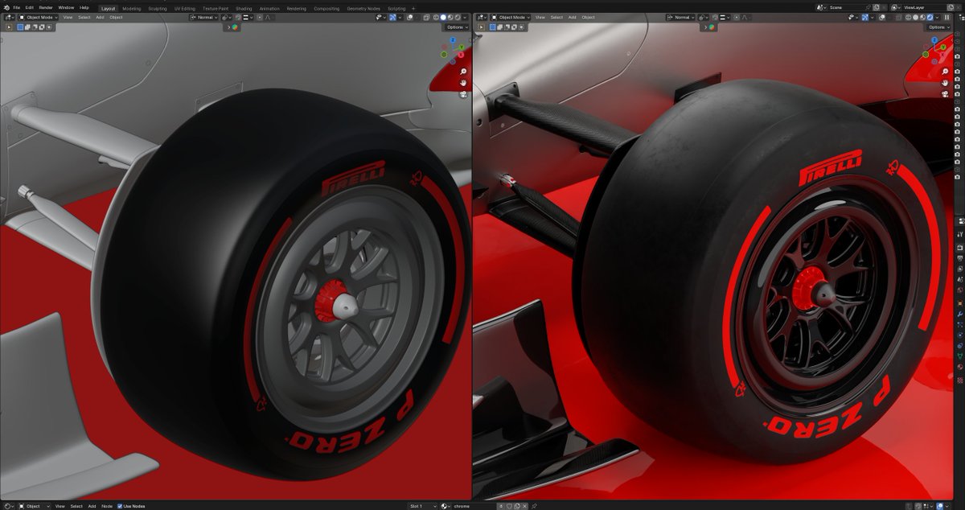Open the scene browse icon beside the Scene field

click(x=820, y=7)
